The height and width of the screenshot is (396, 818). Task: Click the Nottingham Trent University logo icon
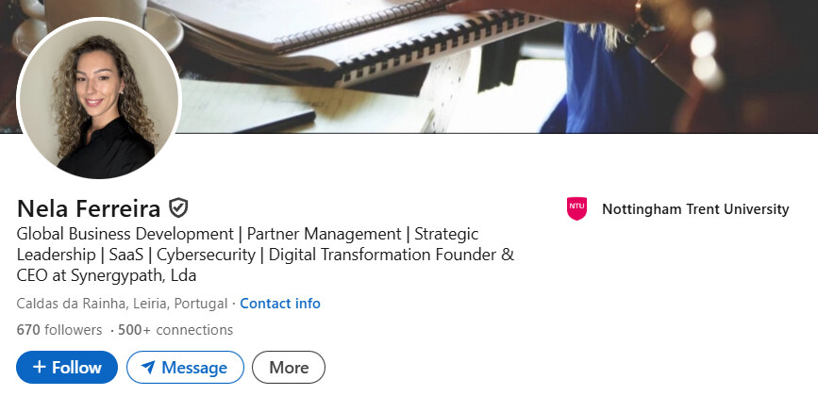[x=576, y=208]
